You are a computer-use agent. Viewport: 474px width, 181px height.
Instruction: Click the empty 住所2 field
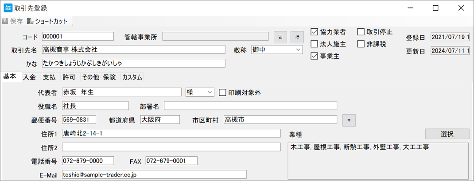(x=171, y=147)
